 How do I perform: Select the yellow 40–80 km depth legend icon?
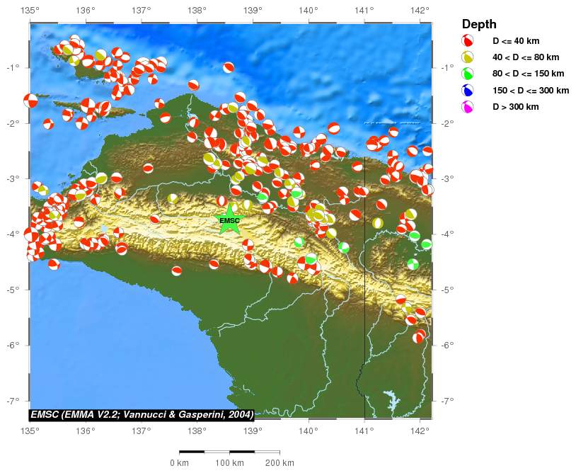point(467,57)
